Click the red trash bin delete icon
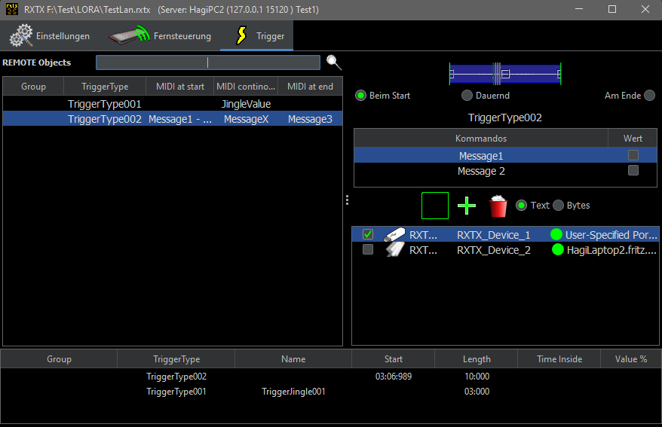This screenshot has height=427, width=662. click(x=498, y=206)
